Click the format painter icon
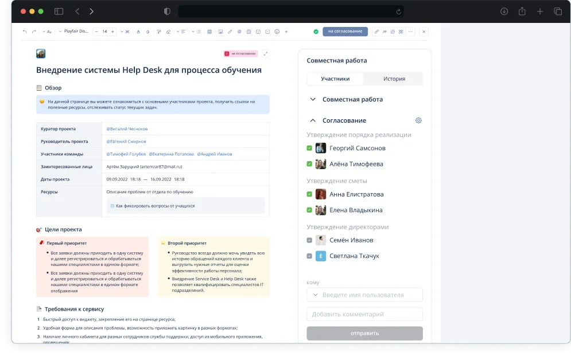This screenshot has width=571, height=356. tap(159, 32)
